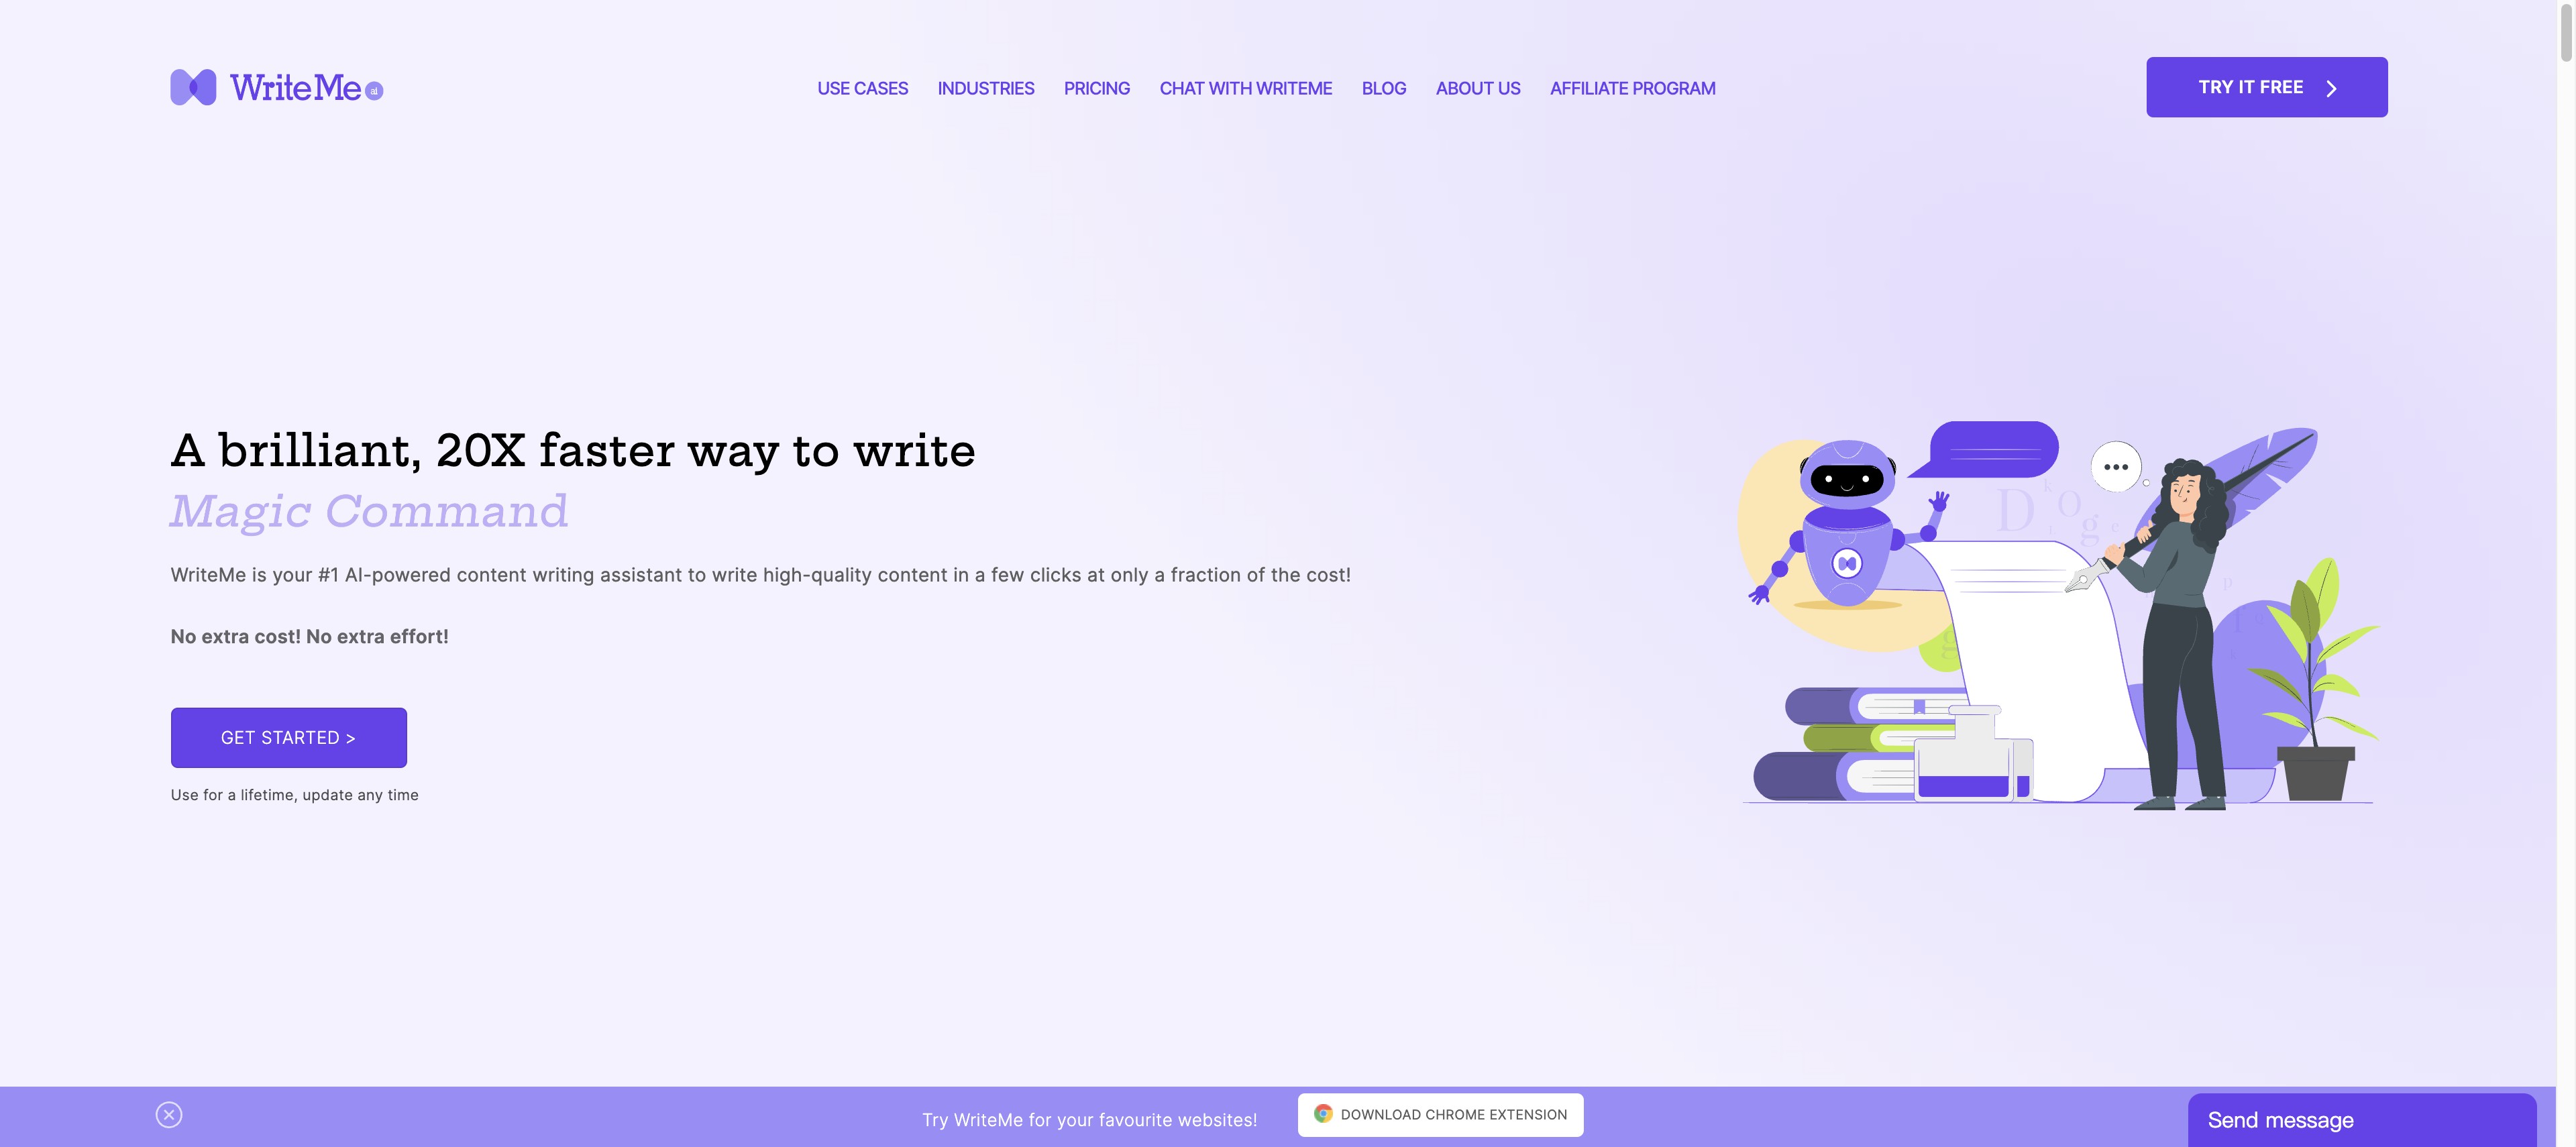Expand the ABOUT US navigation section
This screenshot has height=1147, width=2576.
pos(1477,85)
